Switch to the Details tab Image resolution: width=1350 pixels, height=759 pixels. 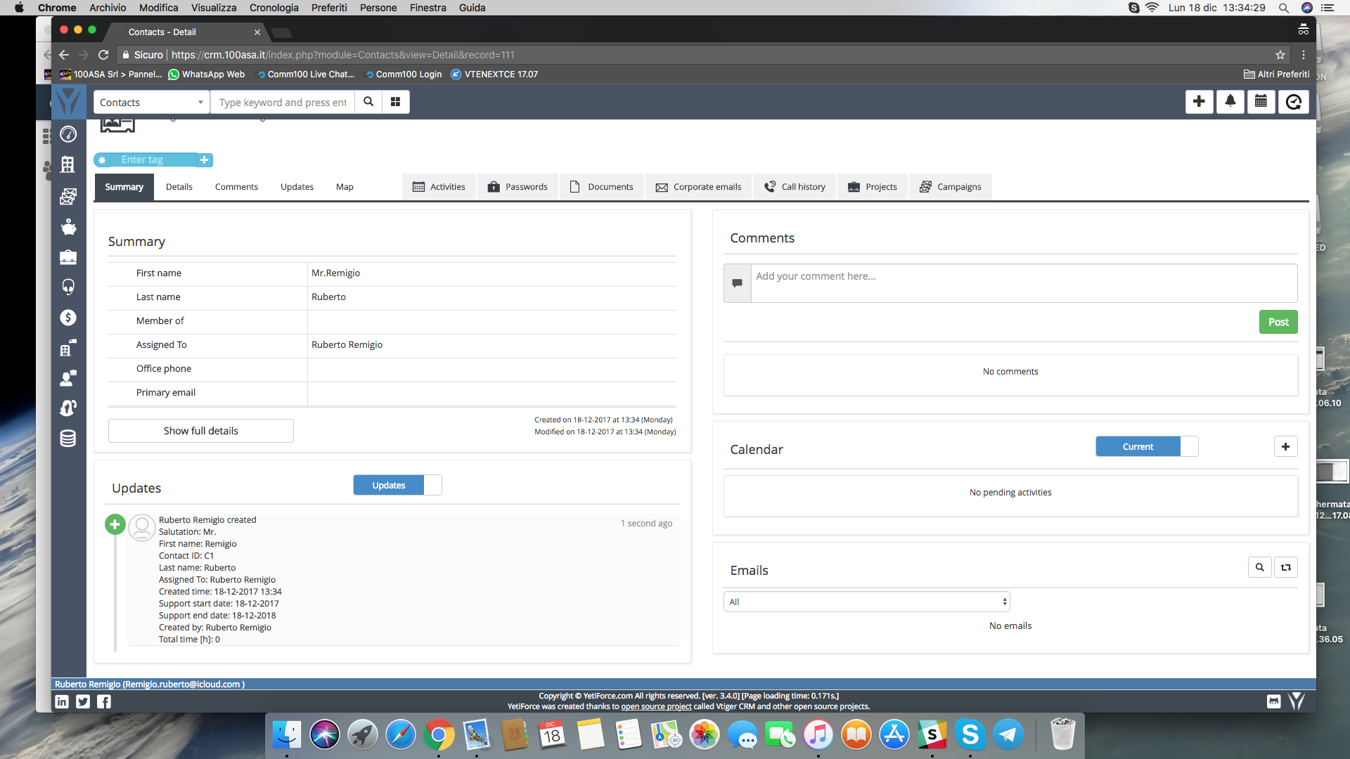tap(179, 187)
